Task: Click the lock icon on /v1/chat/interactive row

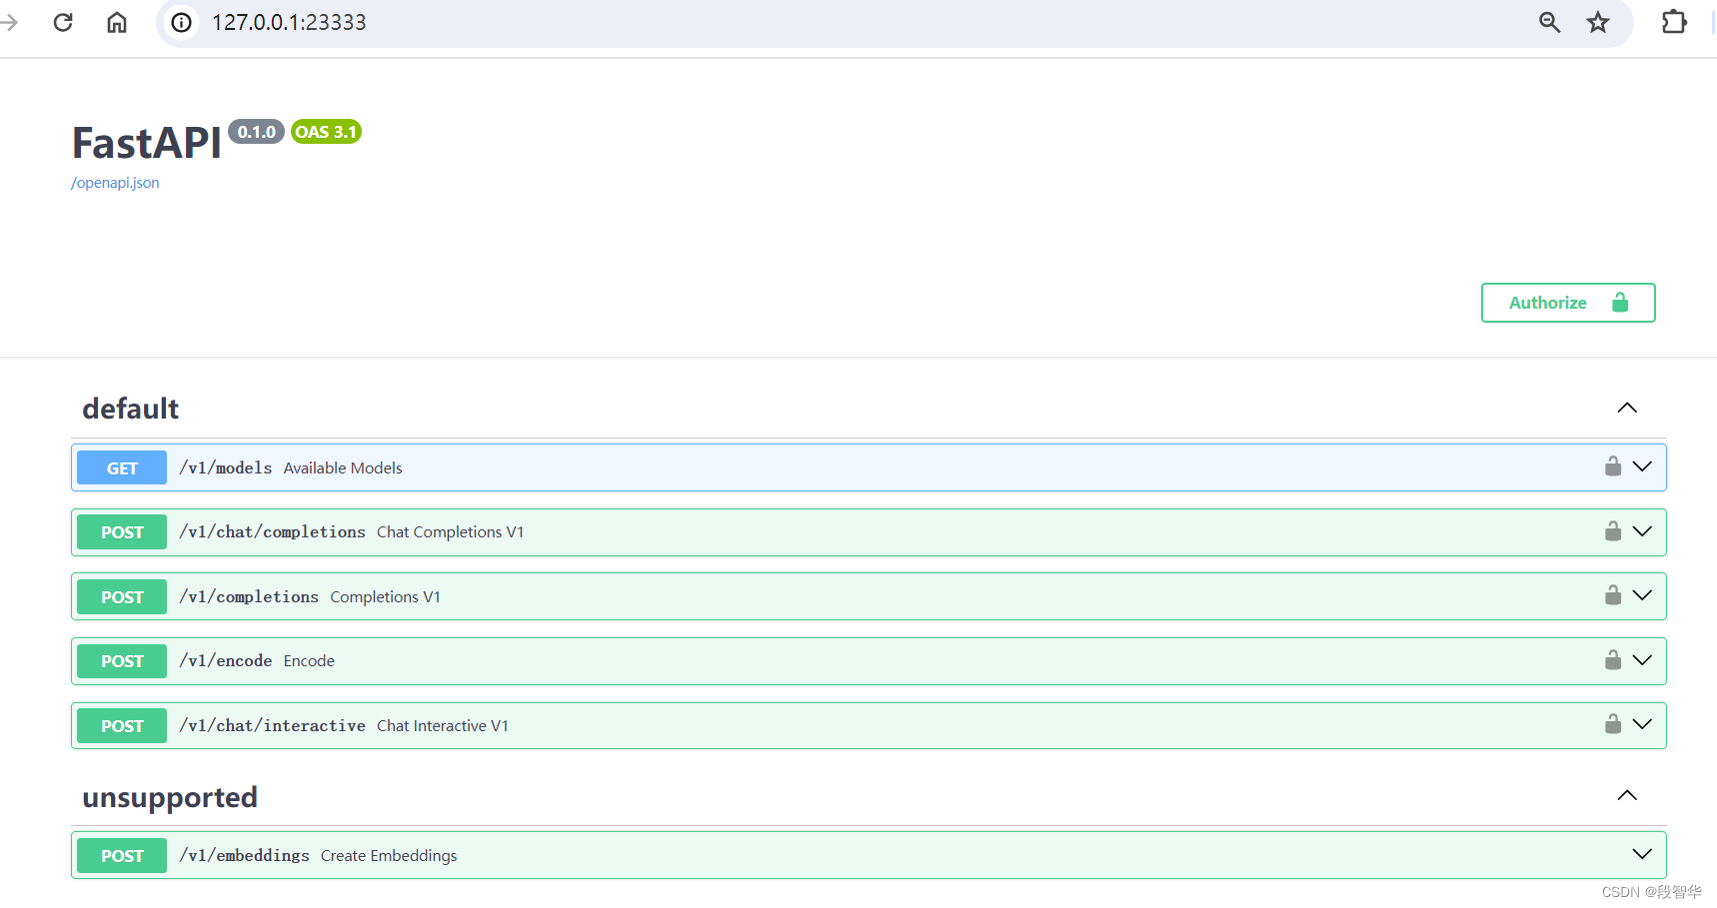Action: [x=1613, y=723]
